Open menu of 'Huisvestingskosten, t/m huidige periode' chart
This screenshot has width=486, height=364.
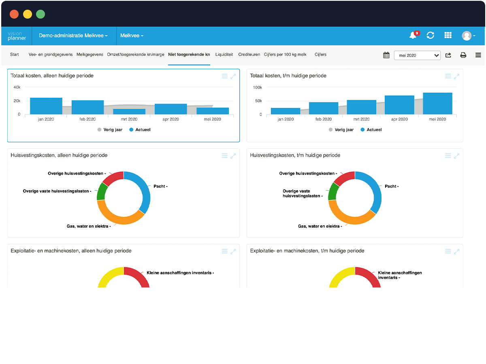click(448, 156)
